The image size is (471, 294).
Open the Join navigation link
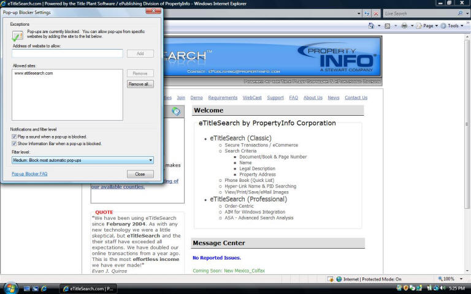coord(181,98)
